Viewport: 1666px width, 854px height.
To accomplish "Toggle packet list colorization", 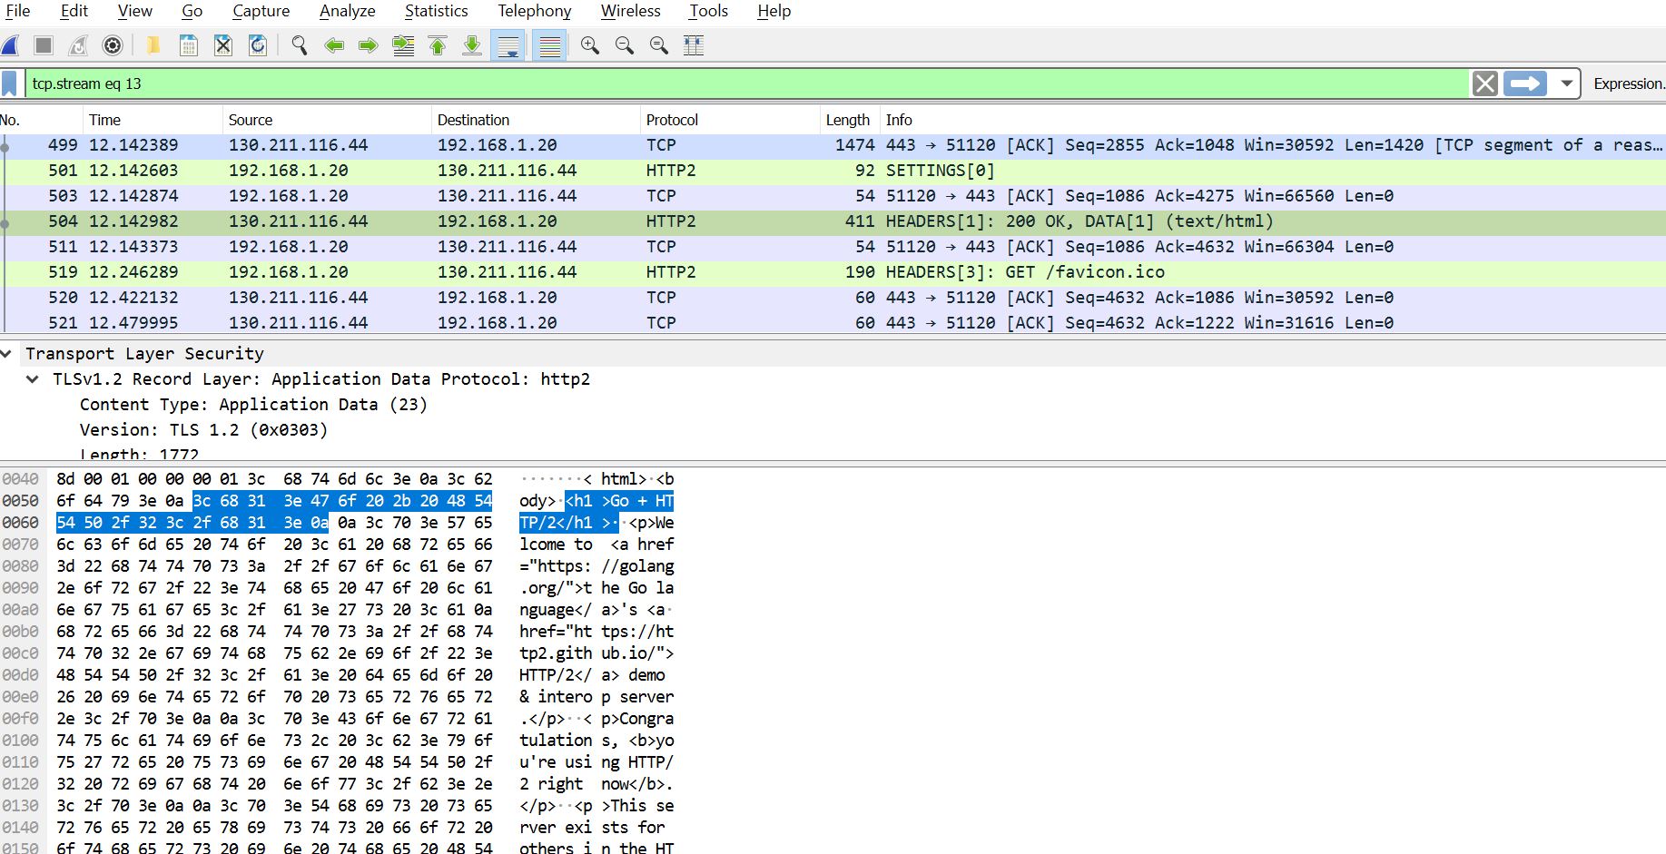I will 549,45.
